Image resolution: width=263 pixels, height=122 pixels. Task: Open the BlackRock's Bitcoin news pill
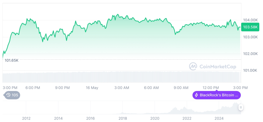coord(217,95)
